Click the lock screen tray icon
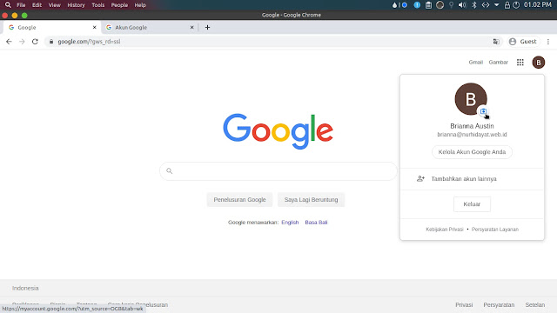Screen dimensions: 557x313 tap(507, 5)
